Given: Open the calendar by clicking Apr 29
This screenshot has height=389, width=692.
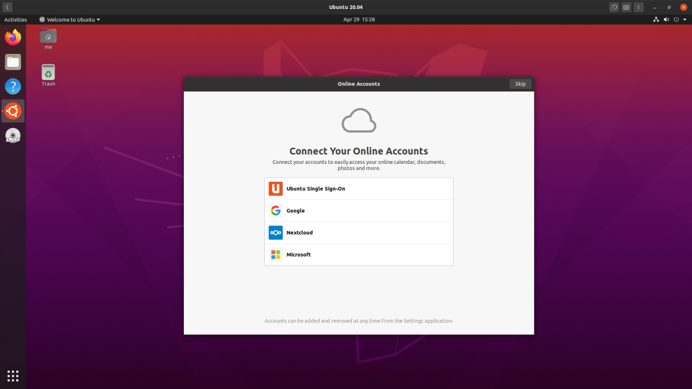Looking at the screenshot, I should (359, 19).
